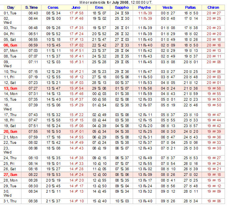Click Psyche value '12 ♏ 25' on 20, Sun
This screenshot has height=207, width=229.
(145, 131)
